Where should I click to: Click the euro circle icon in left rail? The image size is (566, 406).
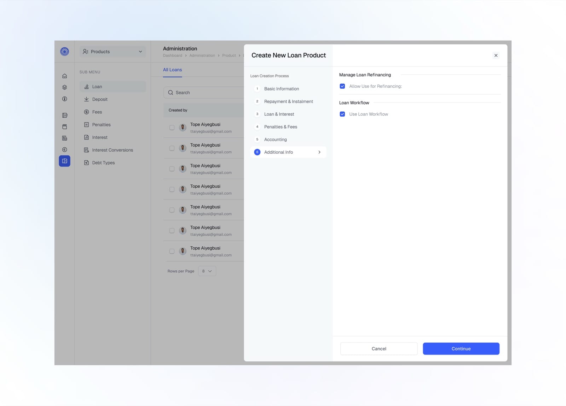pyautogui.click(x=64, y=149)
